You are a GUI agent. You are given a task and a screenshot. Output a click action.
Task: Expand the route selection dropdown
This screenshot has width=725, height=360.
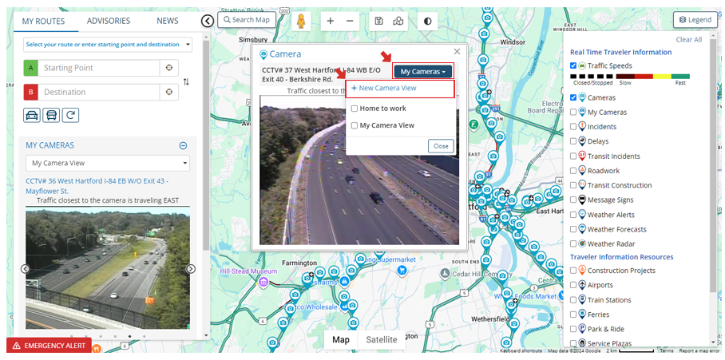(107, 45)
